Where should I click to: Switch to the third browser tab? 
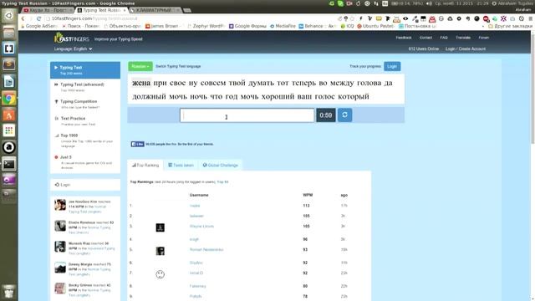pos(155,10)
